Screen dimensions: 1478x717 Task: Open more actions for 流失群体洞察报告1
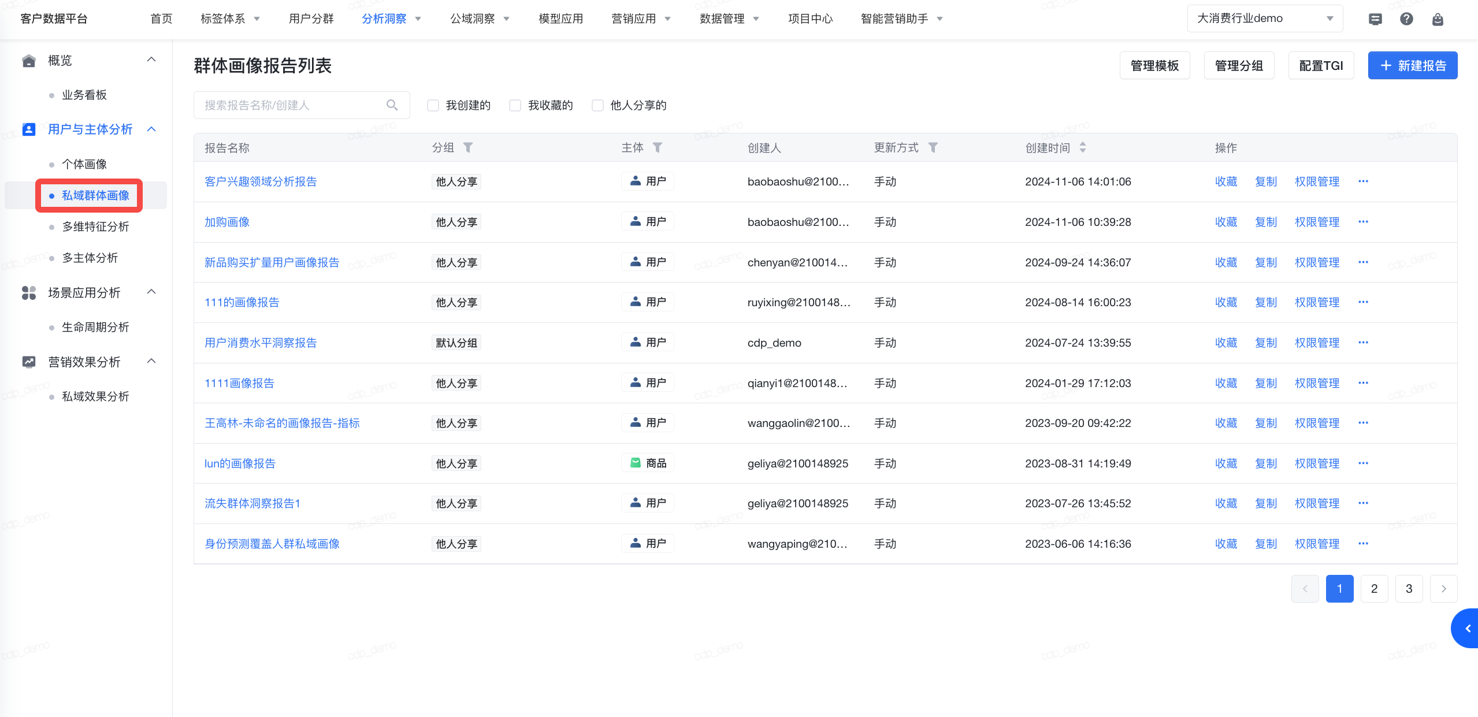(x=1364, y=503)
